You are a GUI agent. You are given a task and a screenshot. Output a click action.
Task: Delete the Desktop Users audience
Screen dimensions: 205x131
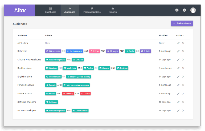tap(183, 68)
